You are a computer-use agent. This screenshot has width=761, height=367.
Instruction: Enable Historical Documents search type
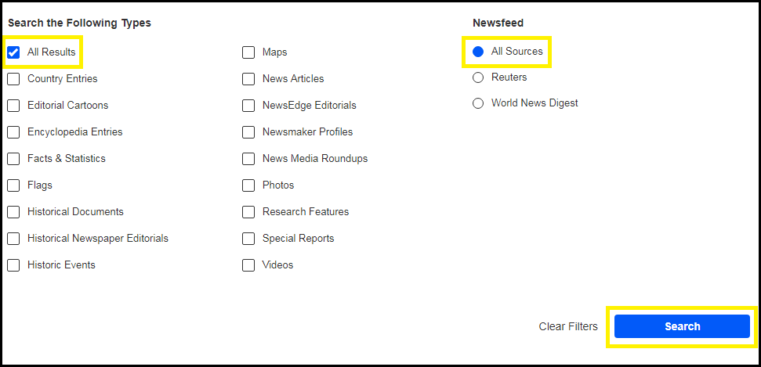click(13, 212)
